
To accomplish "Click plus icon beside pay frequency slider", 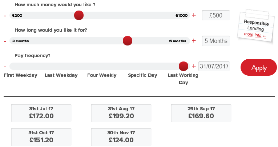I will (x=194, y=66).
